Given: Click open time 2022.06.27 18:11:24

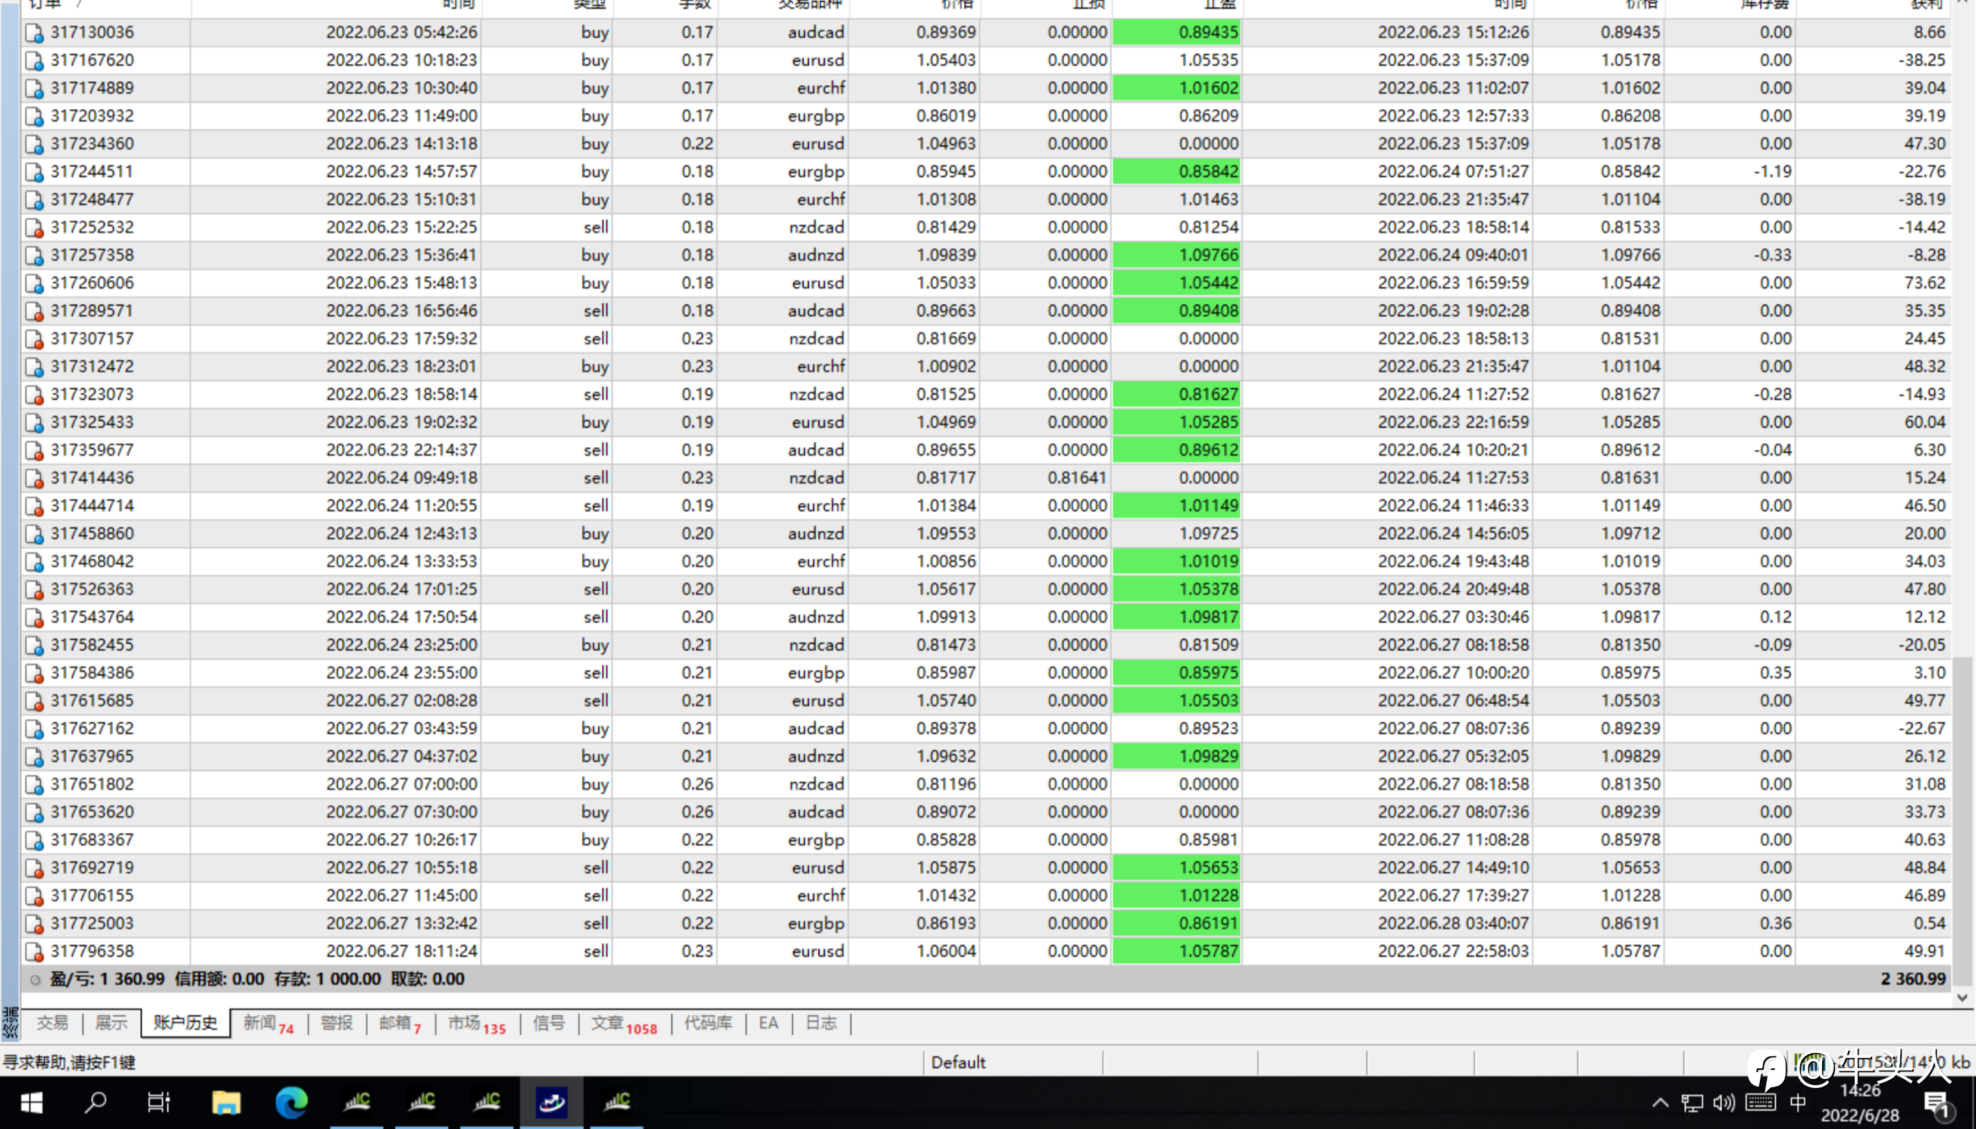Looking at the screenshot, I should (402, 952).
